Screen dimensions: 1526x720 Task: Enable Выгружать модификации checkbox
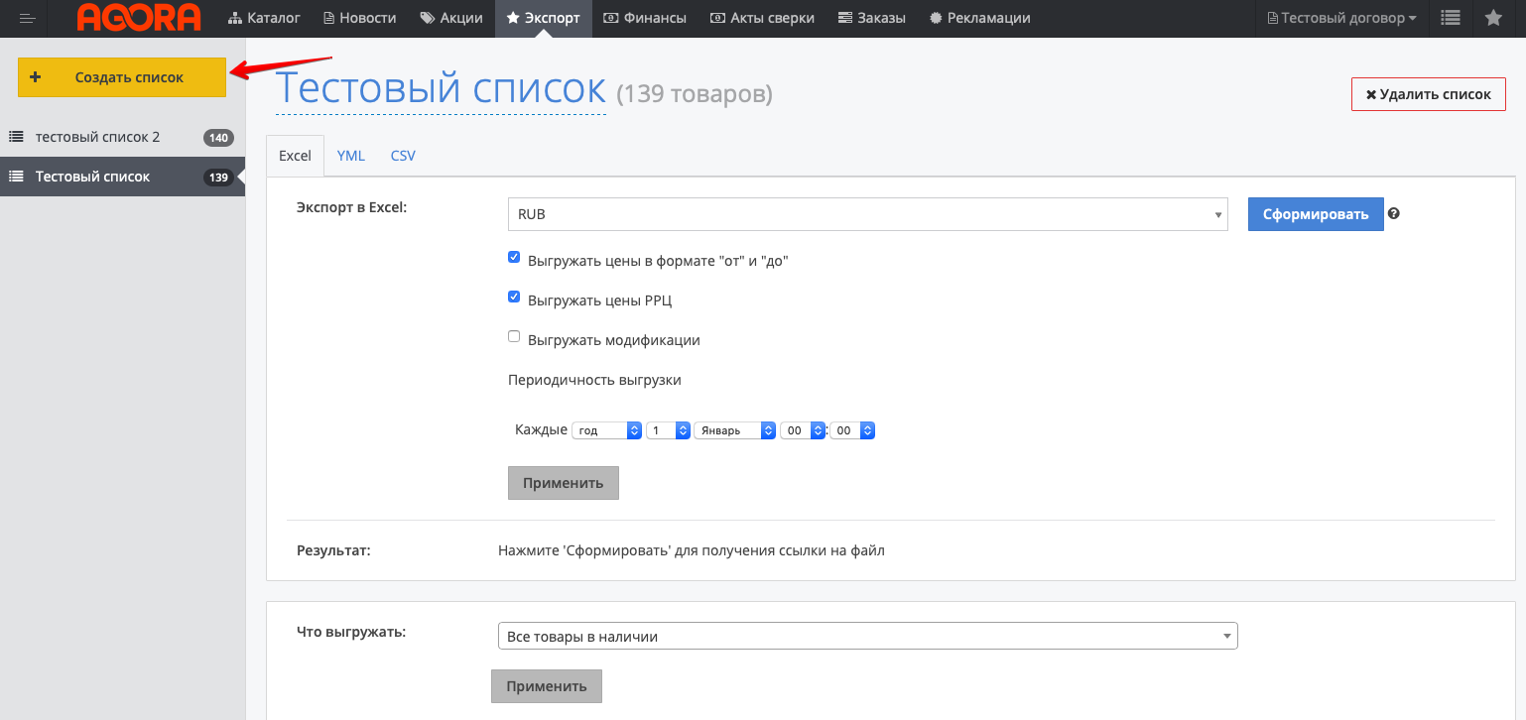click(x=514, y=336)
